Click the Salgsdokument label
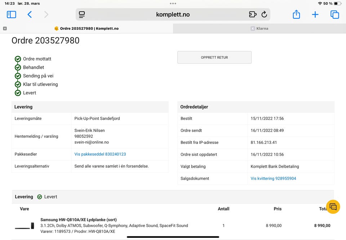The height and width of the screenshot is (240, 346). coord(195,178)
